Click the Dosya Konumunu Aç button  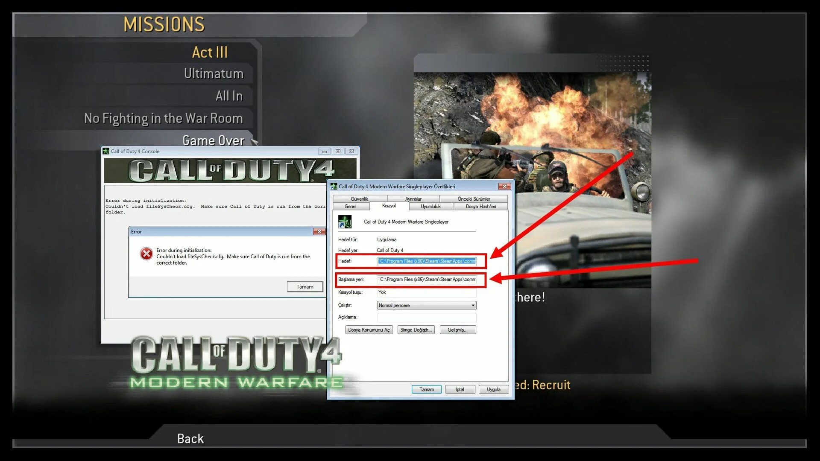pyautogui.click(x=369, y=330)
